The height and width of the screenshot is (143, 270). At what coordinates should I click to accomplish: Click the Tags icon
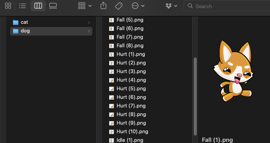point(119,6)
